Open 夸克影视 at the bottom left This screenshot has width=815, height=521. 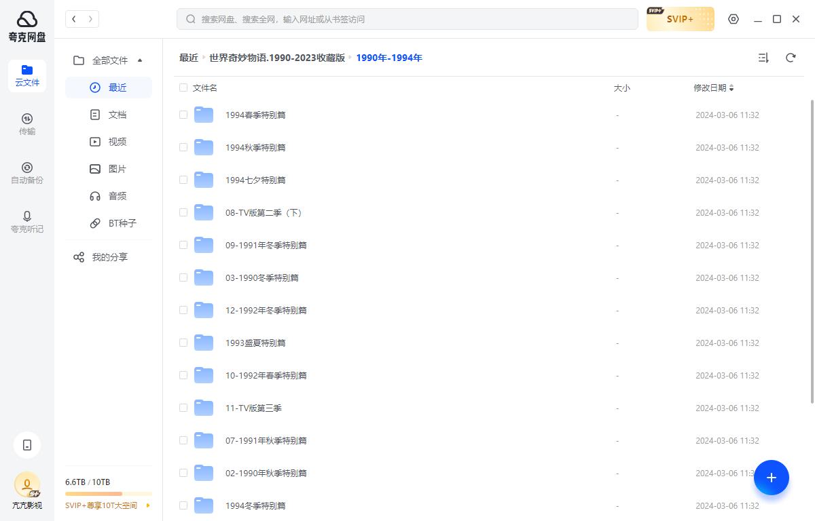[x=26, y=494]
